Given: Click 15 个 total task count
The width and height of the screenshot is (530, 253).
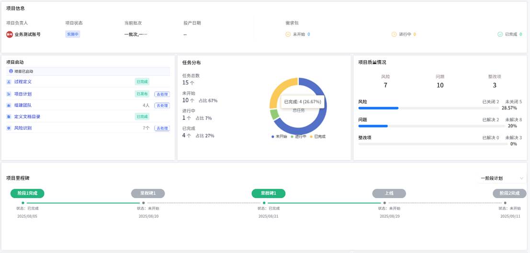Looking at the screenshot, I should pos(188,83).
